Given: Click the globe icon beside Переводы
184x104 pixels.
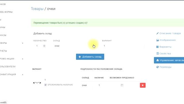Looking at the screenshot, I should pos(158,67).
